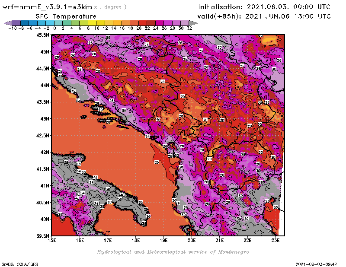Click 'Hydrological and Meteorological service of Montenegro' caption

(173, 252)
